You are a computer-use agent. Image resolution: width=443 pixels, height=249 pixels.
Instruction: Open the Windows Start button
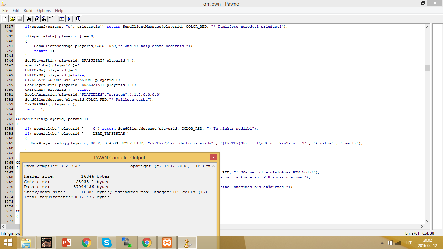coord(8,243)
